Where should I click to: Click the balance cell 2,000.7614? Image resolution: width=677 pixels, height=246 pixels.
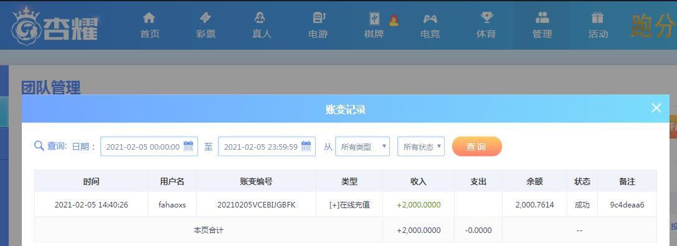click(534, 204)
